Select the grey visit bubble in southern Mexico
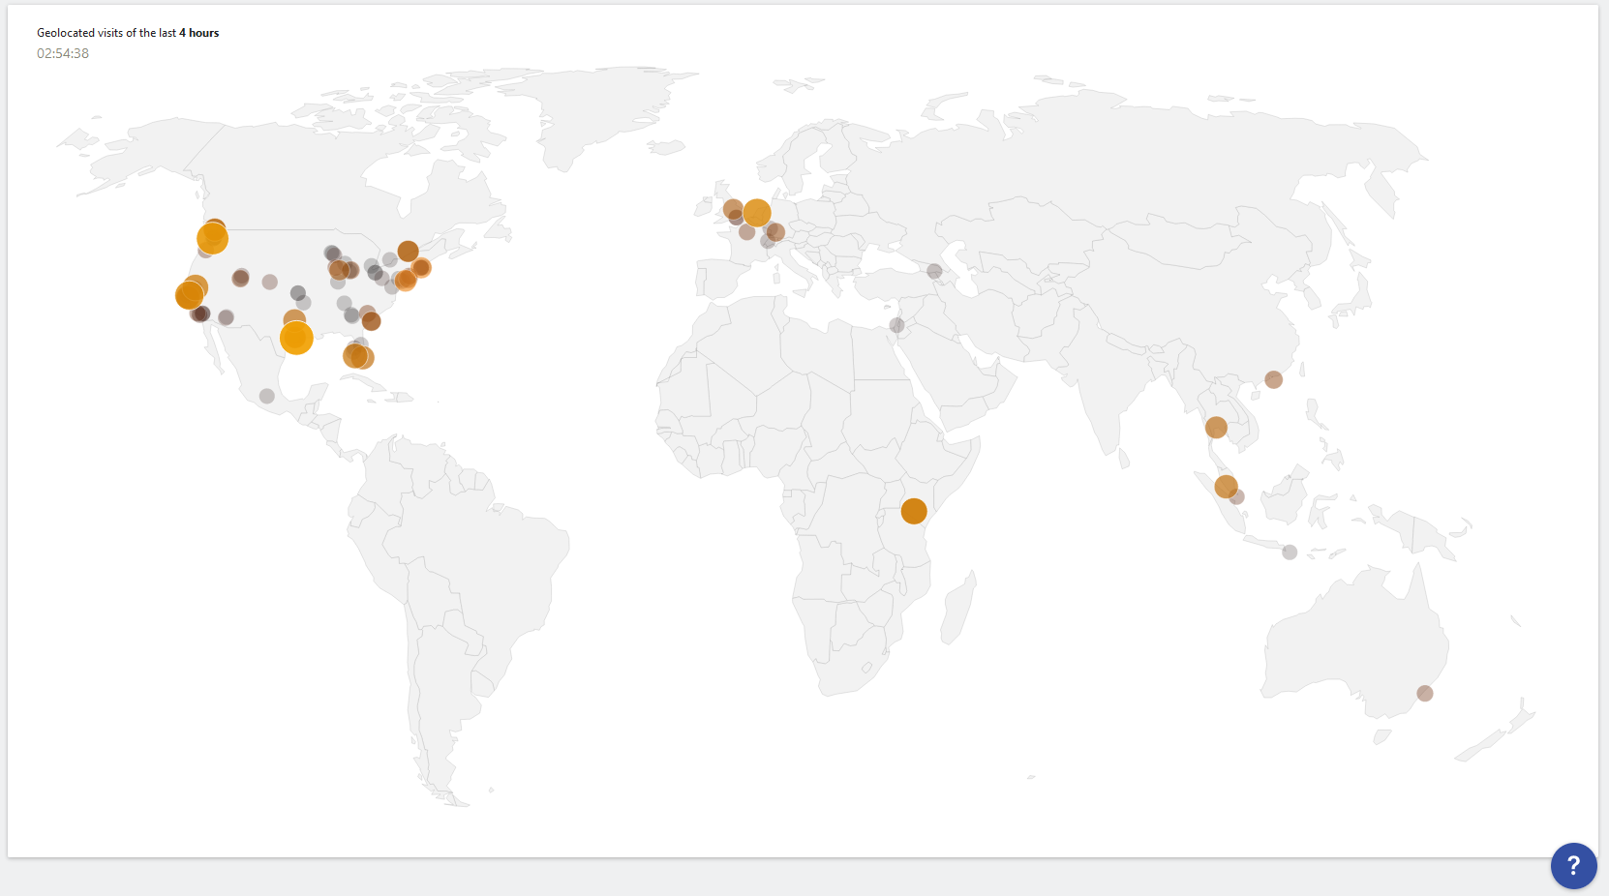 tap(267, 396)
